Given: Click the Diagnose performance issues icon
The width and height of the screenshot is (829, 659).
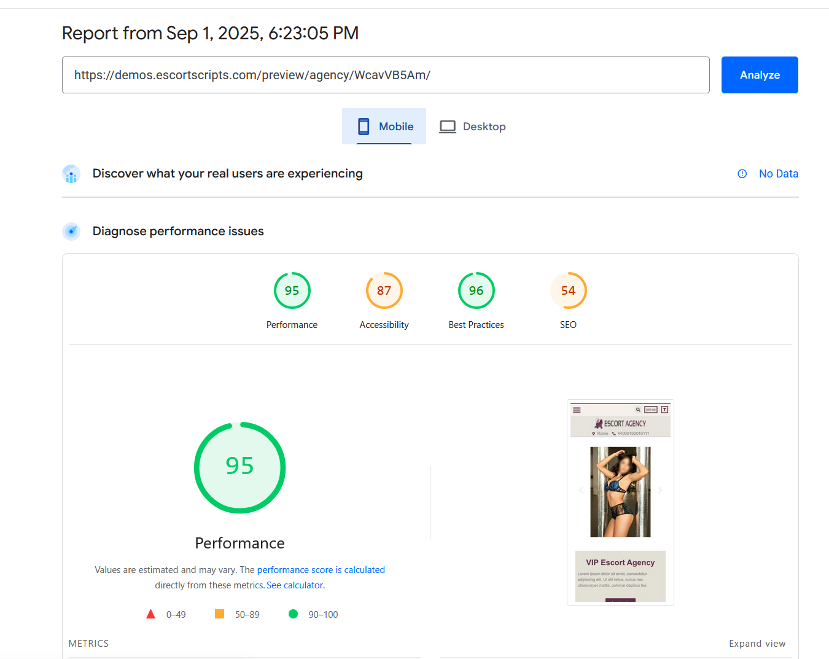Looking at the screenshot, I should tap(71, 232).
